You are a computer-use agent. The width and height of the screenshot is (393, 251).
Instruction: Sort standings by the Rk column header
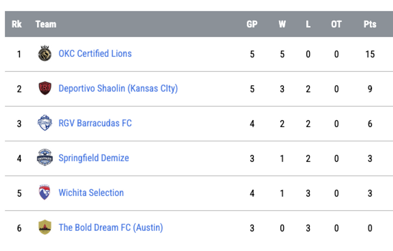click(x=17, y=24)
